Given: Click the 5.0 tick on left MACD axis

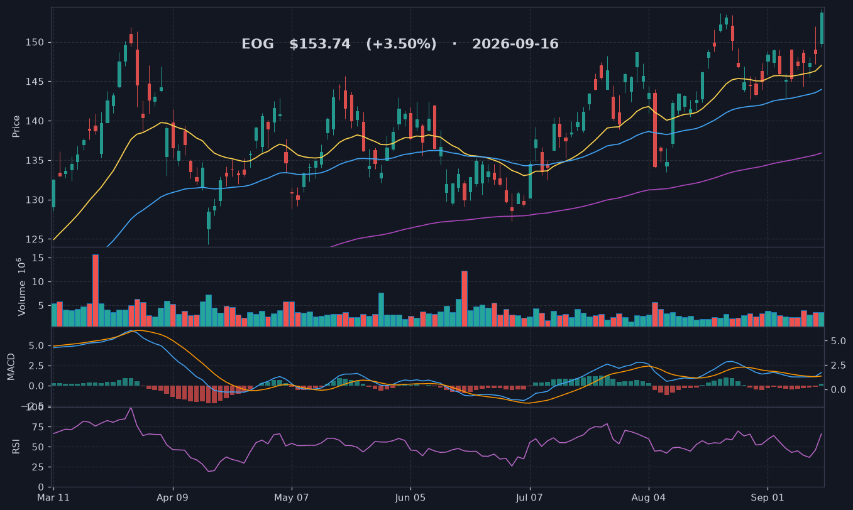Looking at the screenshot, I should click(x=36, y=345).
